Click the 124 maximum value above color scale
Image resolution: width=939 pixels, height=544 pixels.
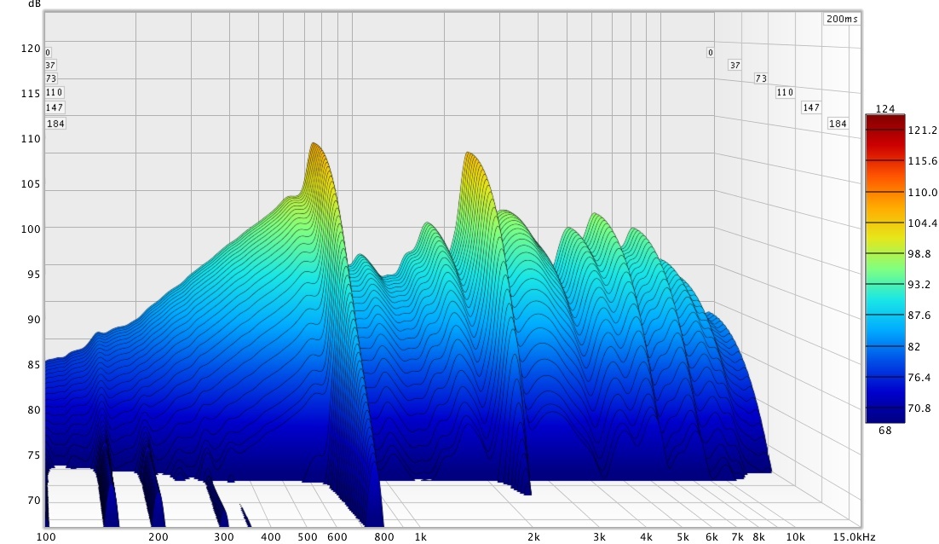pos(884,108)
